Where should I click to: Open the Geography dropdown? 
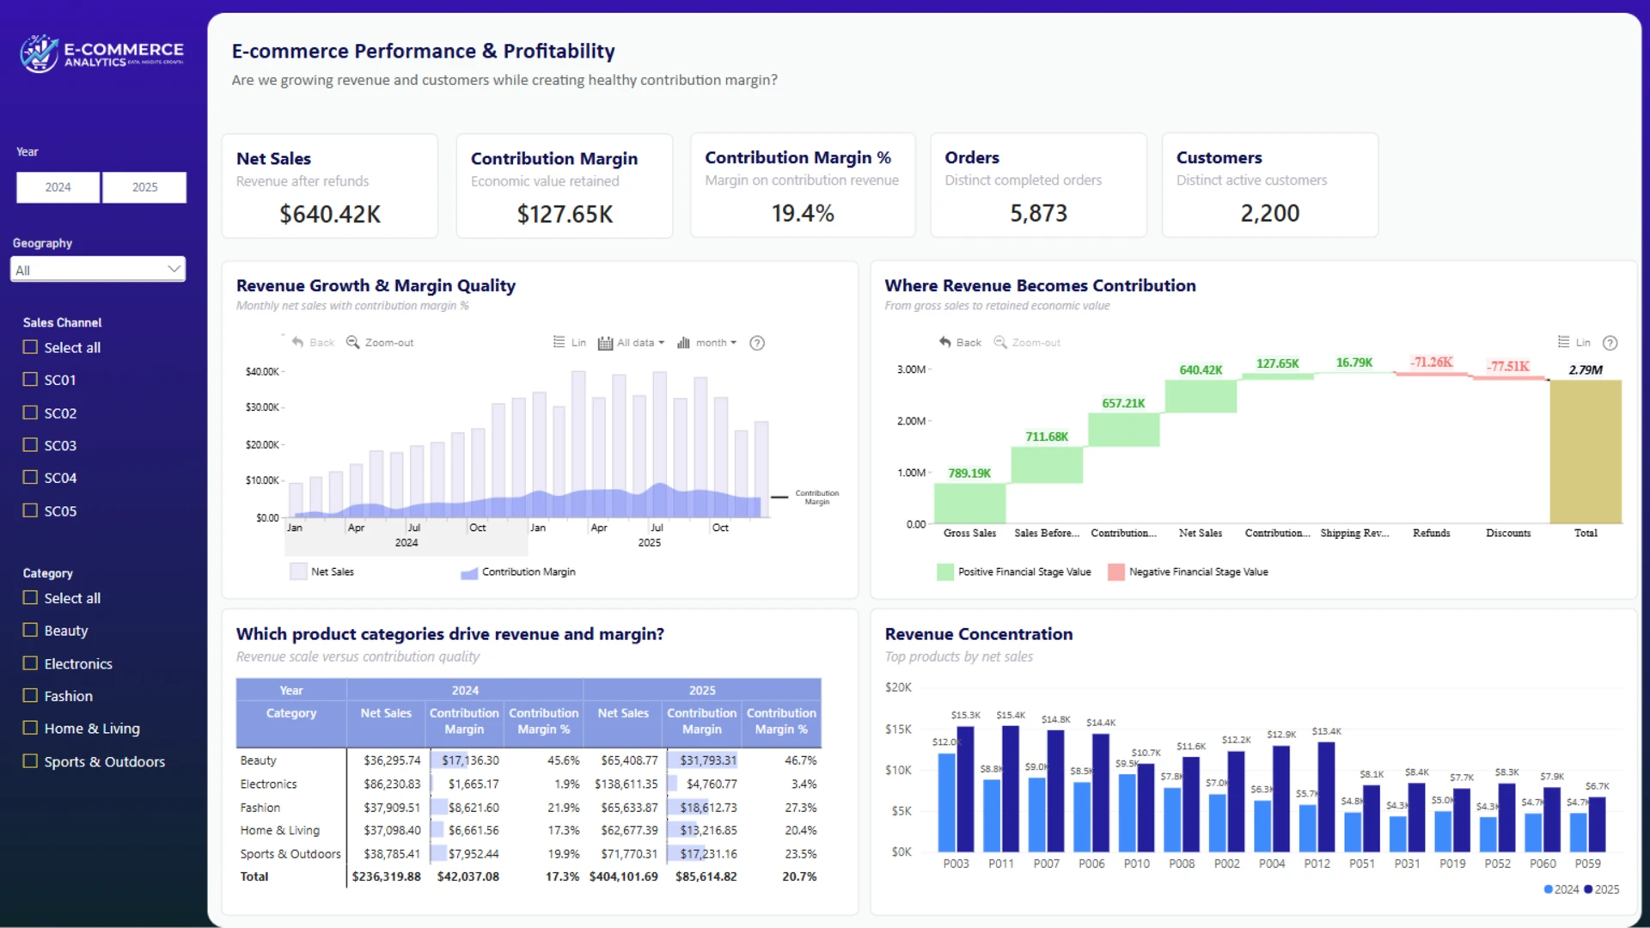click(98, 270)
